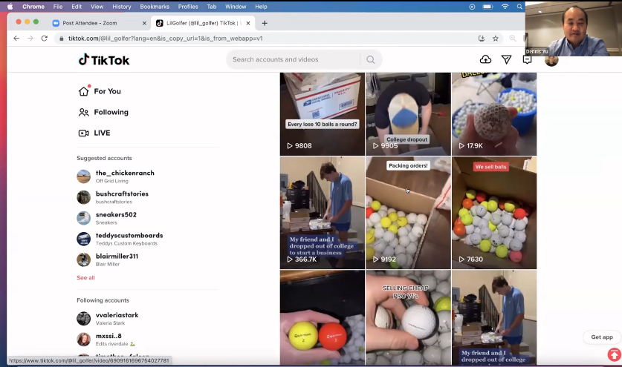Click the upload video cloud icon
The image size is (622, 367).
click(x=485, y=59)
